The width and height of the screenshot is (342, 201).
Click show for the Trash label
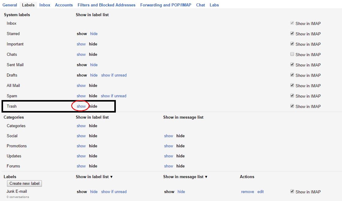click(x=81, y=106)
